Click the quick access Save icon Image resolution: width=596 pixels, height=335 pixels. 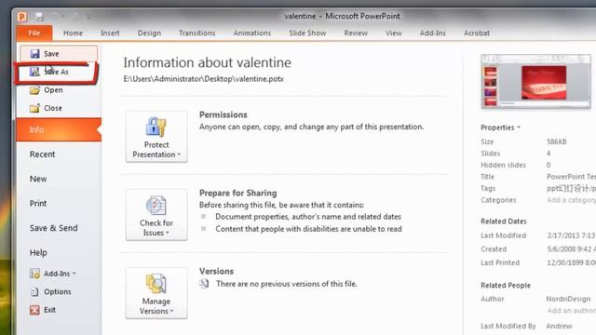39,17
